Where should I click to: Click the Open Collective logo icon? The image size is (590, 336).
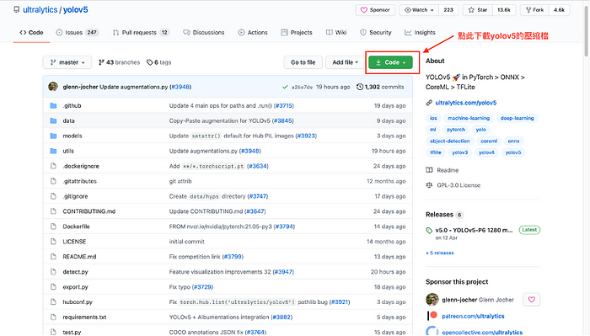(x=432, y=331)
